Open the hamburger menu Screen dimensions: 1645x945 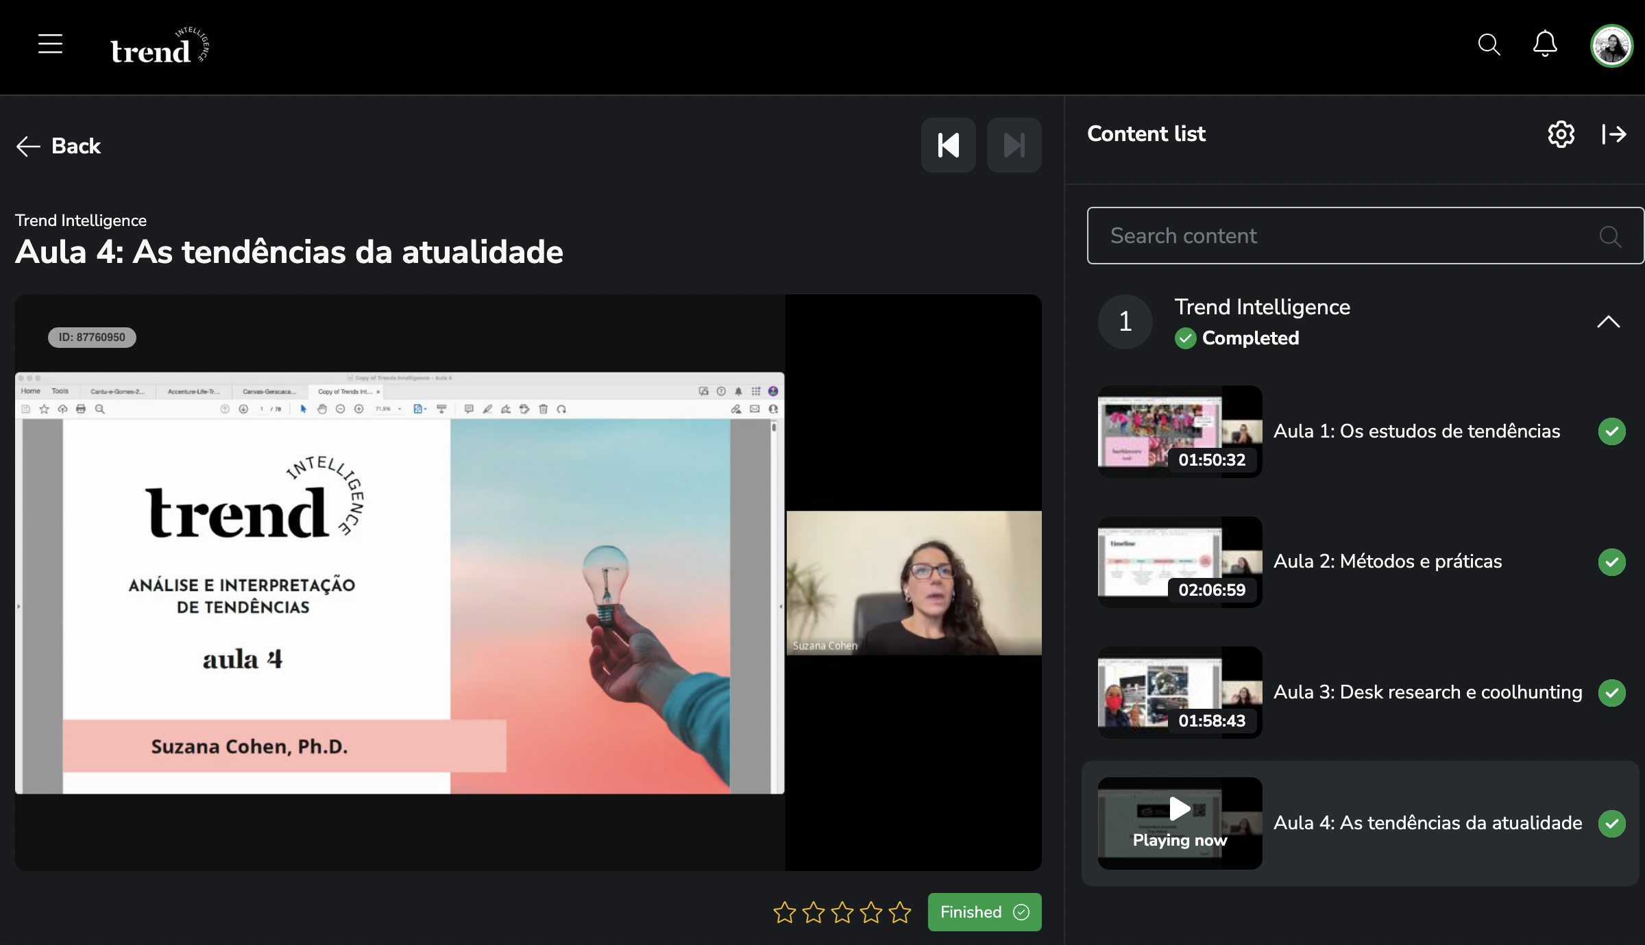50,44
